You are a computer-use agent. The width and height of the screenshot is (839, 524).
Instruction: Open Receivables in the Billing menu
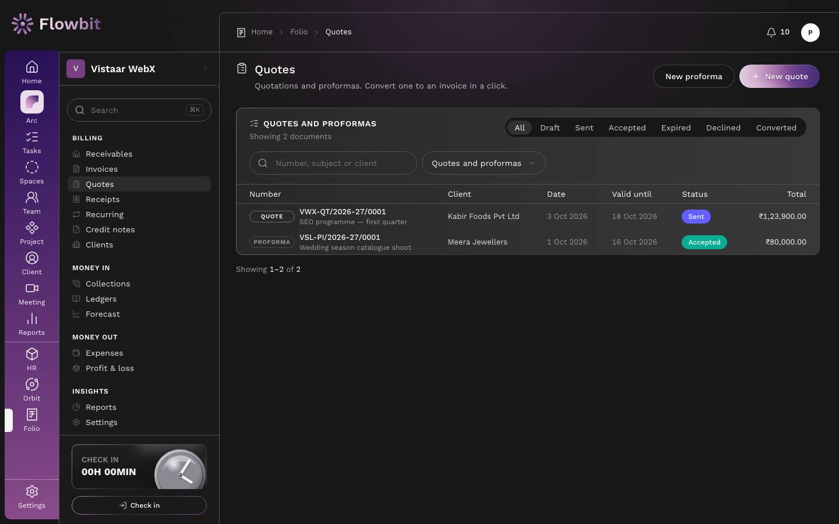point(139,154)
